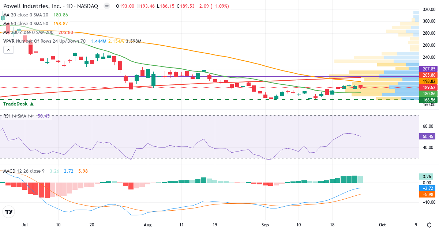
Task: Click the MACD signal legend value −5.98
Action: click(x=81, y=171)
